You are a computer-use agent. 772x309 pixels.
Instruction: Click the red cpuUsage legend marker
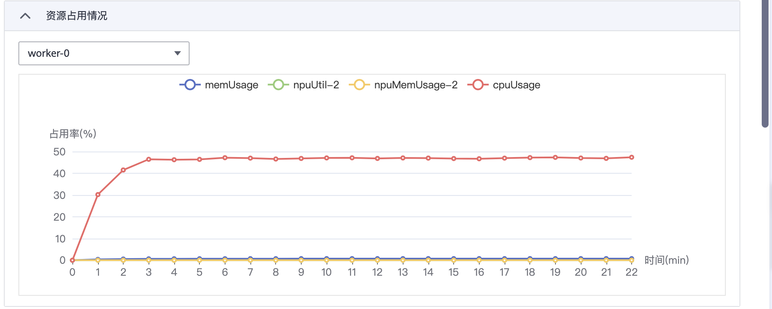point(478,85)
